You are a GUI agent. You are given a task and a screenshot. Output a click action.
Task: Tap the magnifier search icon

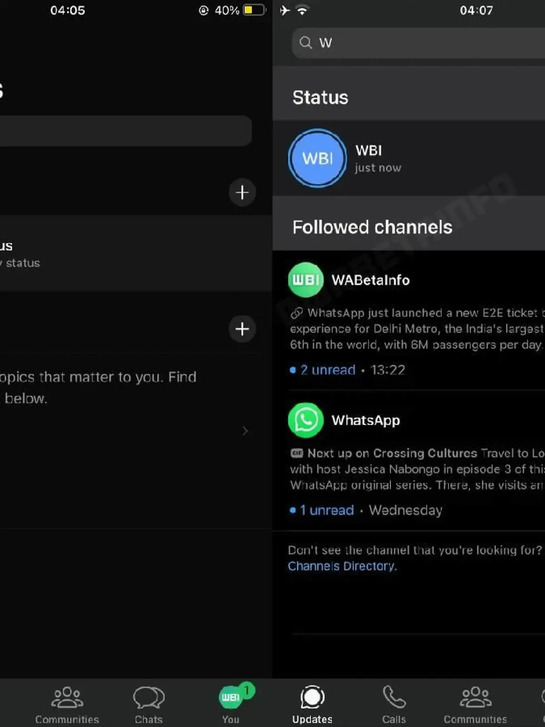coord(306,43)
